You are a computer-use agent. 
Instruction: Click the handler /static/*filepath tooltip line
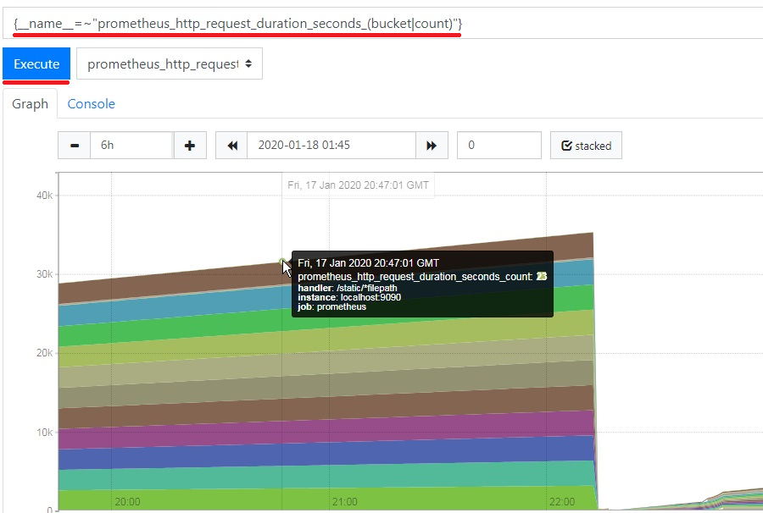point(348,288)
